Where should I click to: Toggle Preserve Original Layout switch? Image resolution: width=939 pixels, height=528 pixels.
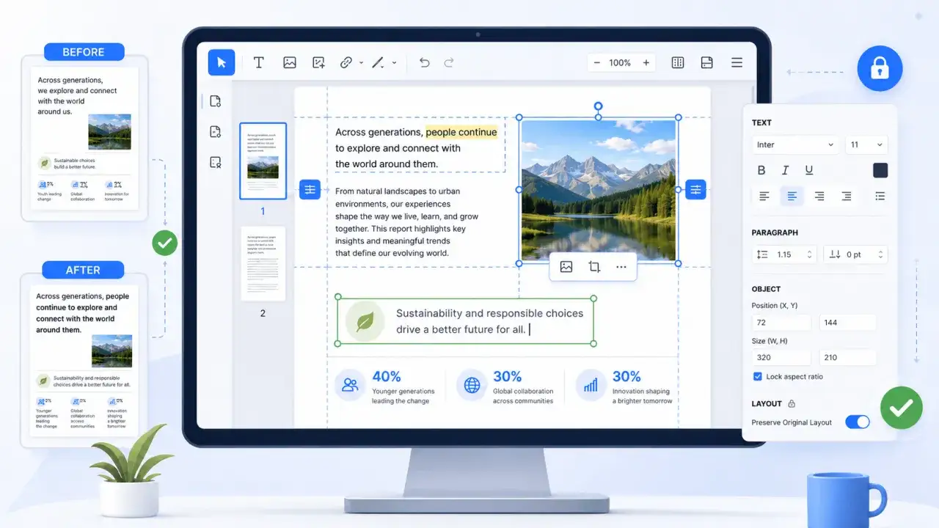858,422
